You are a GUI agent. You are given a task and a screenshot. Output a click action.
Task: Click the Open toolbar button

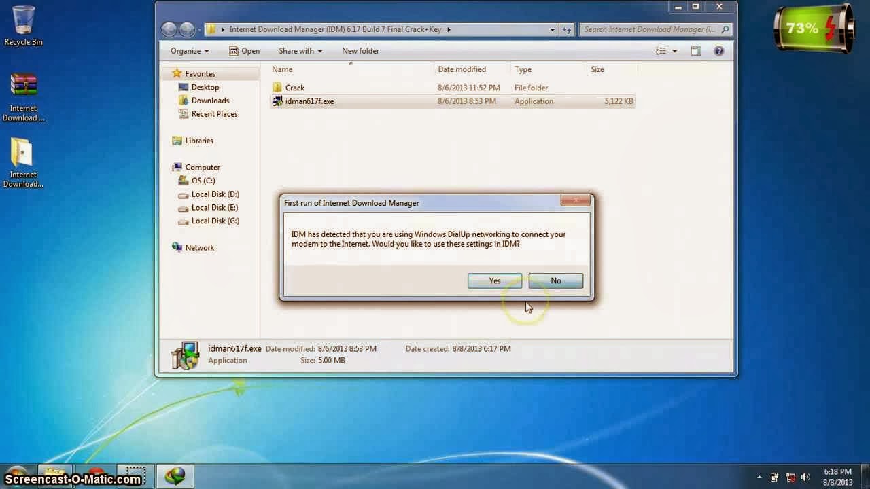pyautogui.click(x=244, y=51)
